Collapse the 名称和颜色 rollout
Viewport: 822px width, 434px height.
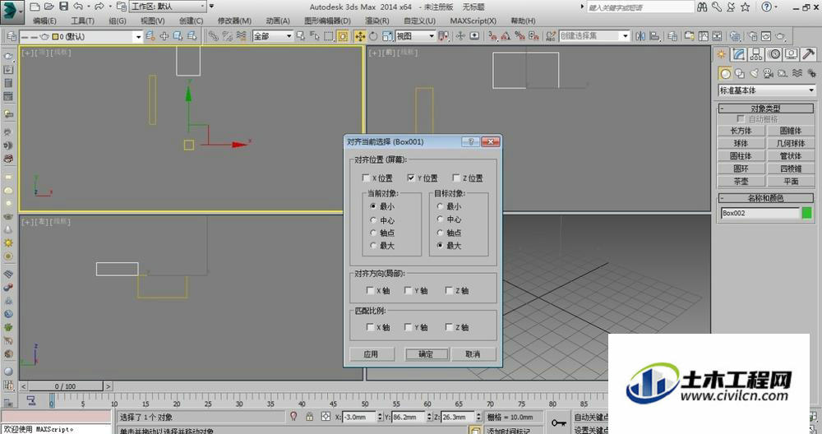click(766, 197)
